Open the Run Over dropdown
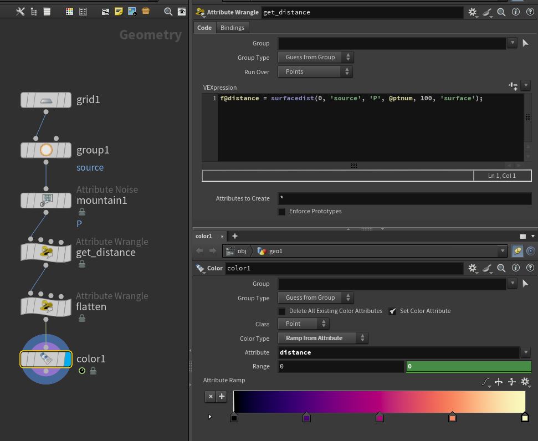 [x=315, y=71]
